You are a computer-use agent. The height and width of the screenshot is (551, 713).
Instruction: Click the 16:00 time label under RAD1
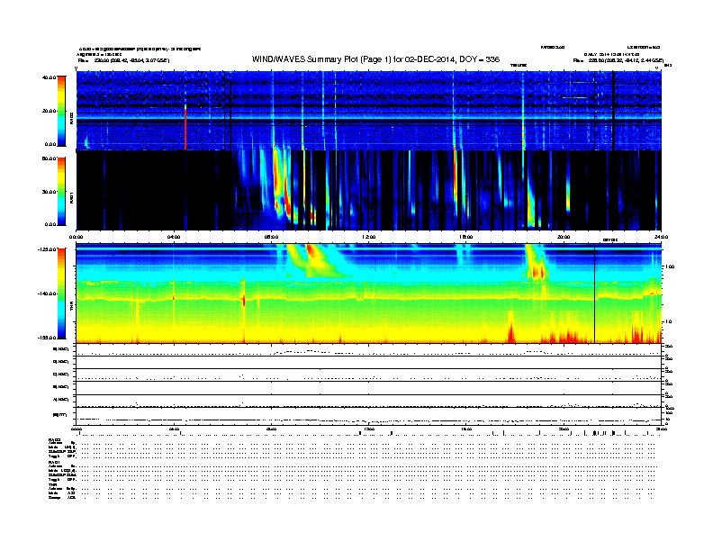(x=465, y=237)
